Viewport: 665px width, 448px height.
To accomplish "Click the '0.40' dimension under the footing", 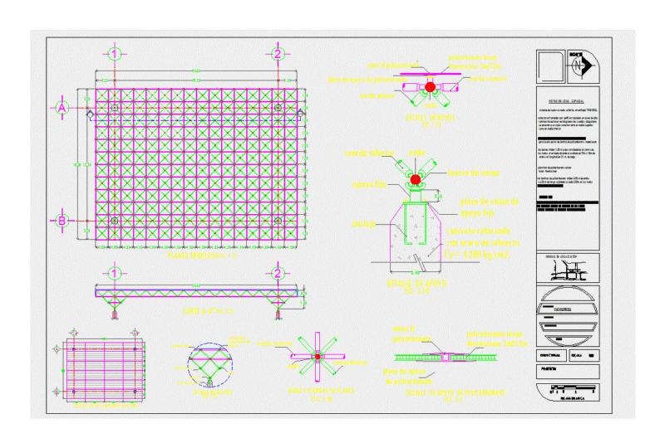I will click(415, 272).
